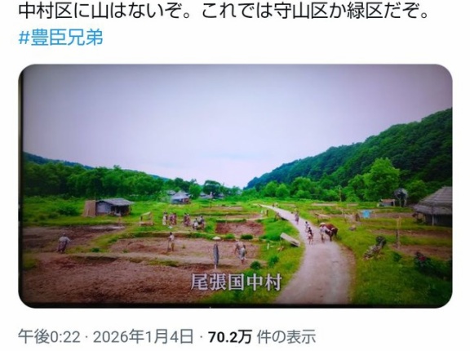Click the scarecrow figure in the field
This screenshot has height=351, width=470.
point(215,252)
